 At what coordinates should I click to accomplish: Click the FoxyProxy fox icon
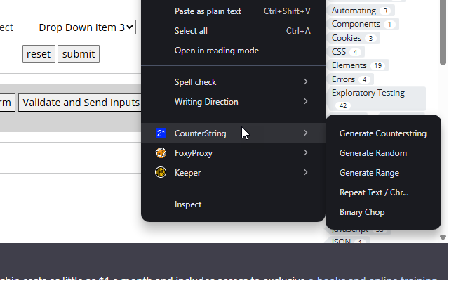pos(161,153)
